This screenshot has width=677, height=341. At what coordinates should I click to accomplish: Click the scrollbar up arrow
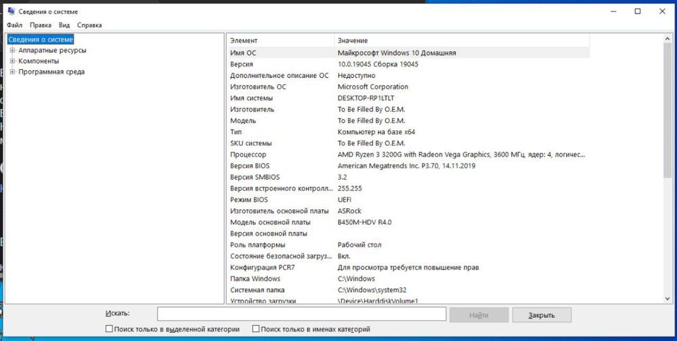(668, 39)
